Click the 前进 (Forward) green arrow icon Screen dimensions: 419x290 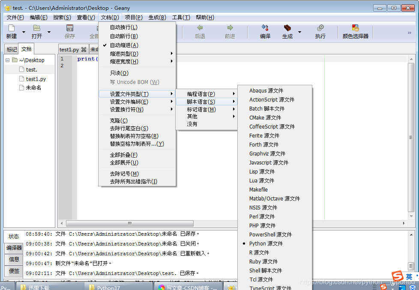(230, 27)
